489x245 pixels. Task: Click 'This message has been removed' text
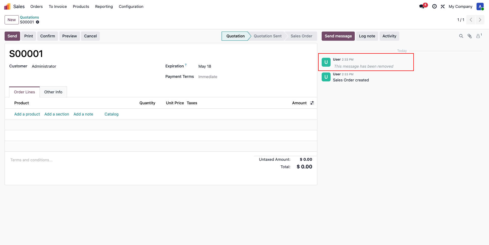(x=364, y=66)
